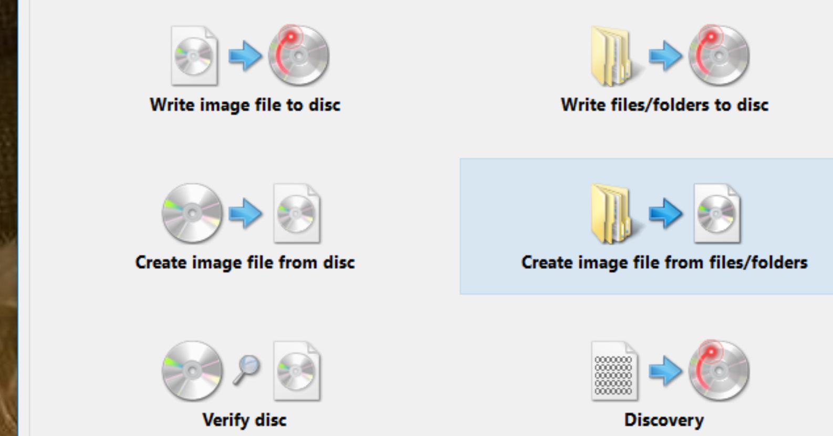The height and width of the screenshot is (436, 833).
Task: Click the image file icon above Create image file from disc
Action: tap(297, 213)
